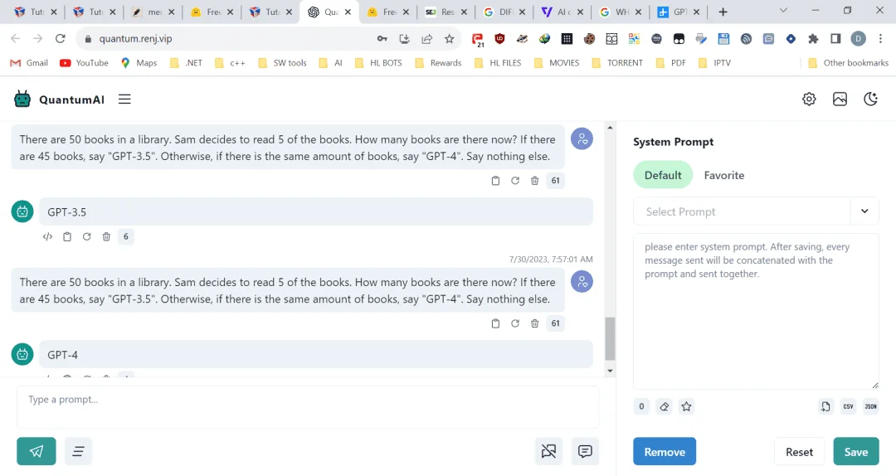Viewport: 896px width, 476px height.
Task: Click the Reset button
Action: coord(799,451)
